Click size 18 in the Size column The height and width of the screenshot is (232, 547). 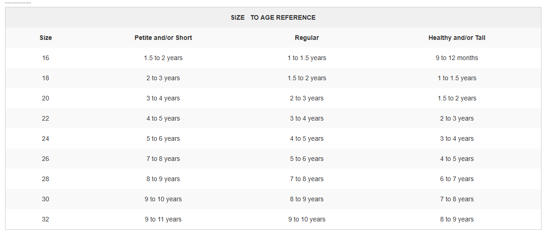coord(46,78)
